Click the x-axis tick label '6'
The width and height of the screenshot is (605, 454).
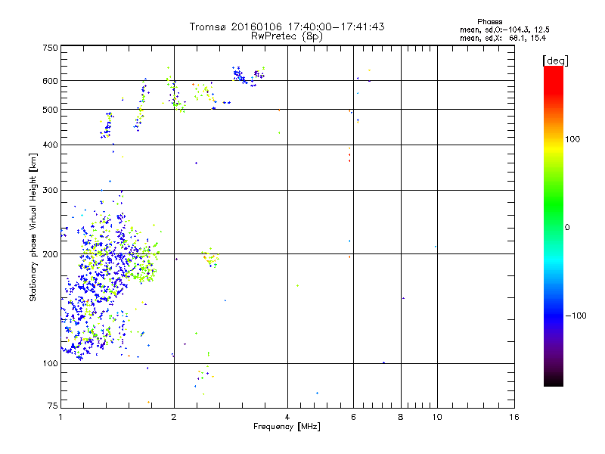click(x=353, y=417)
